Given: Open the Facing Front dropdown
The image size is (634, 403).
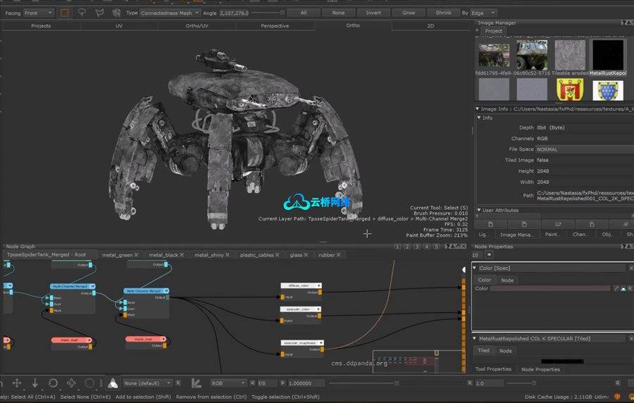Looking at the screenshot, I should [x=38, y=13].
